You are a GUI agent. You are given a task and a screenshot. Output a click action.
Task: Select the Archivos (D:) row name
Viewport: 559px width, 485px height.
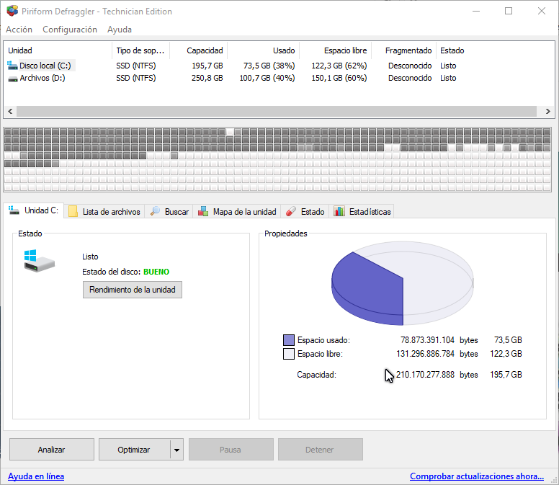[43, 78]
